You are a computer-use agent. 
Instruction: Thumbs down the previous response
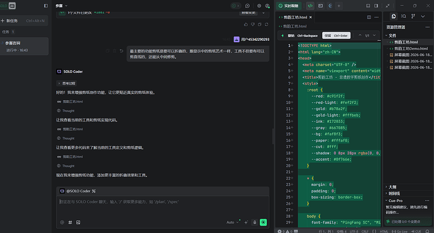pyautogui.click(x=253, y=25)
